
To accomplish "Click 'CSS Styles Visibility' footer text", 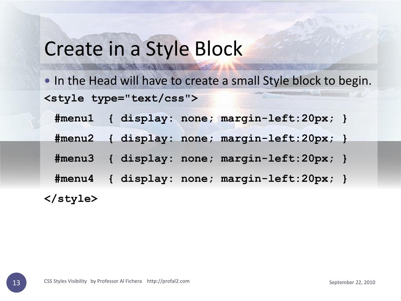I will pos(65,281).
